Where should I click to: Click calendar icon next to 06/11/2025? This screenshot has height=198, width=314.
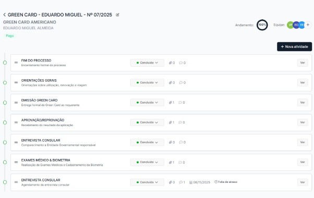[191, 182]
